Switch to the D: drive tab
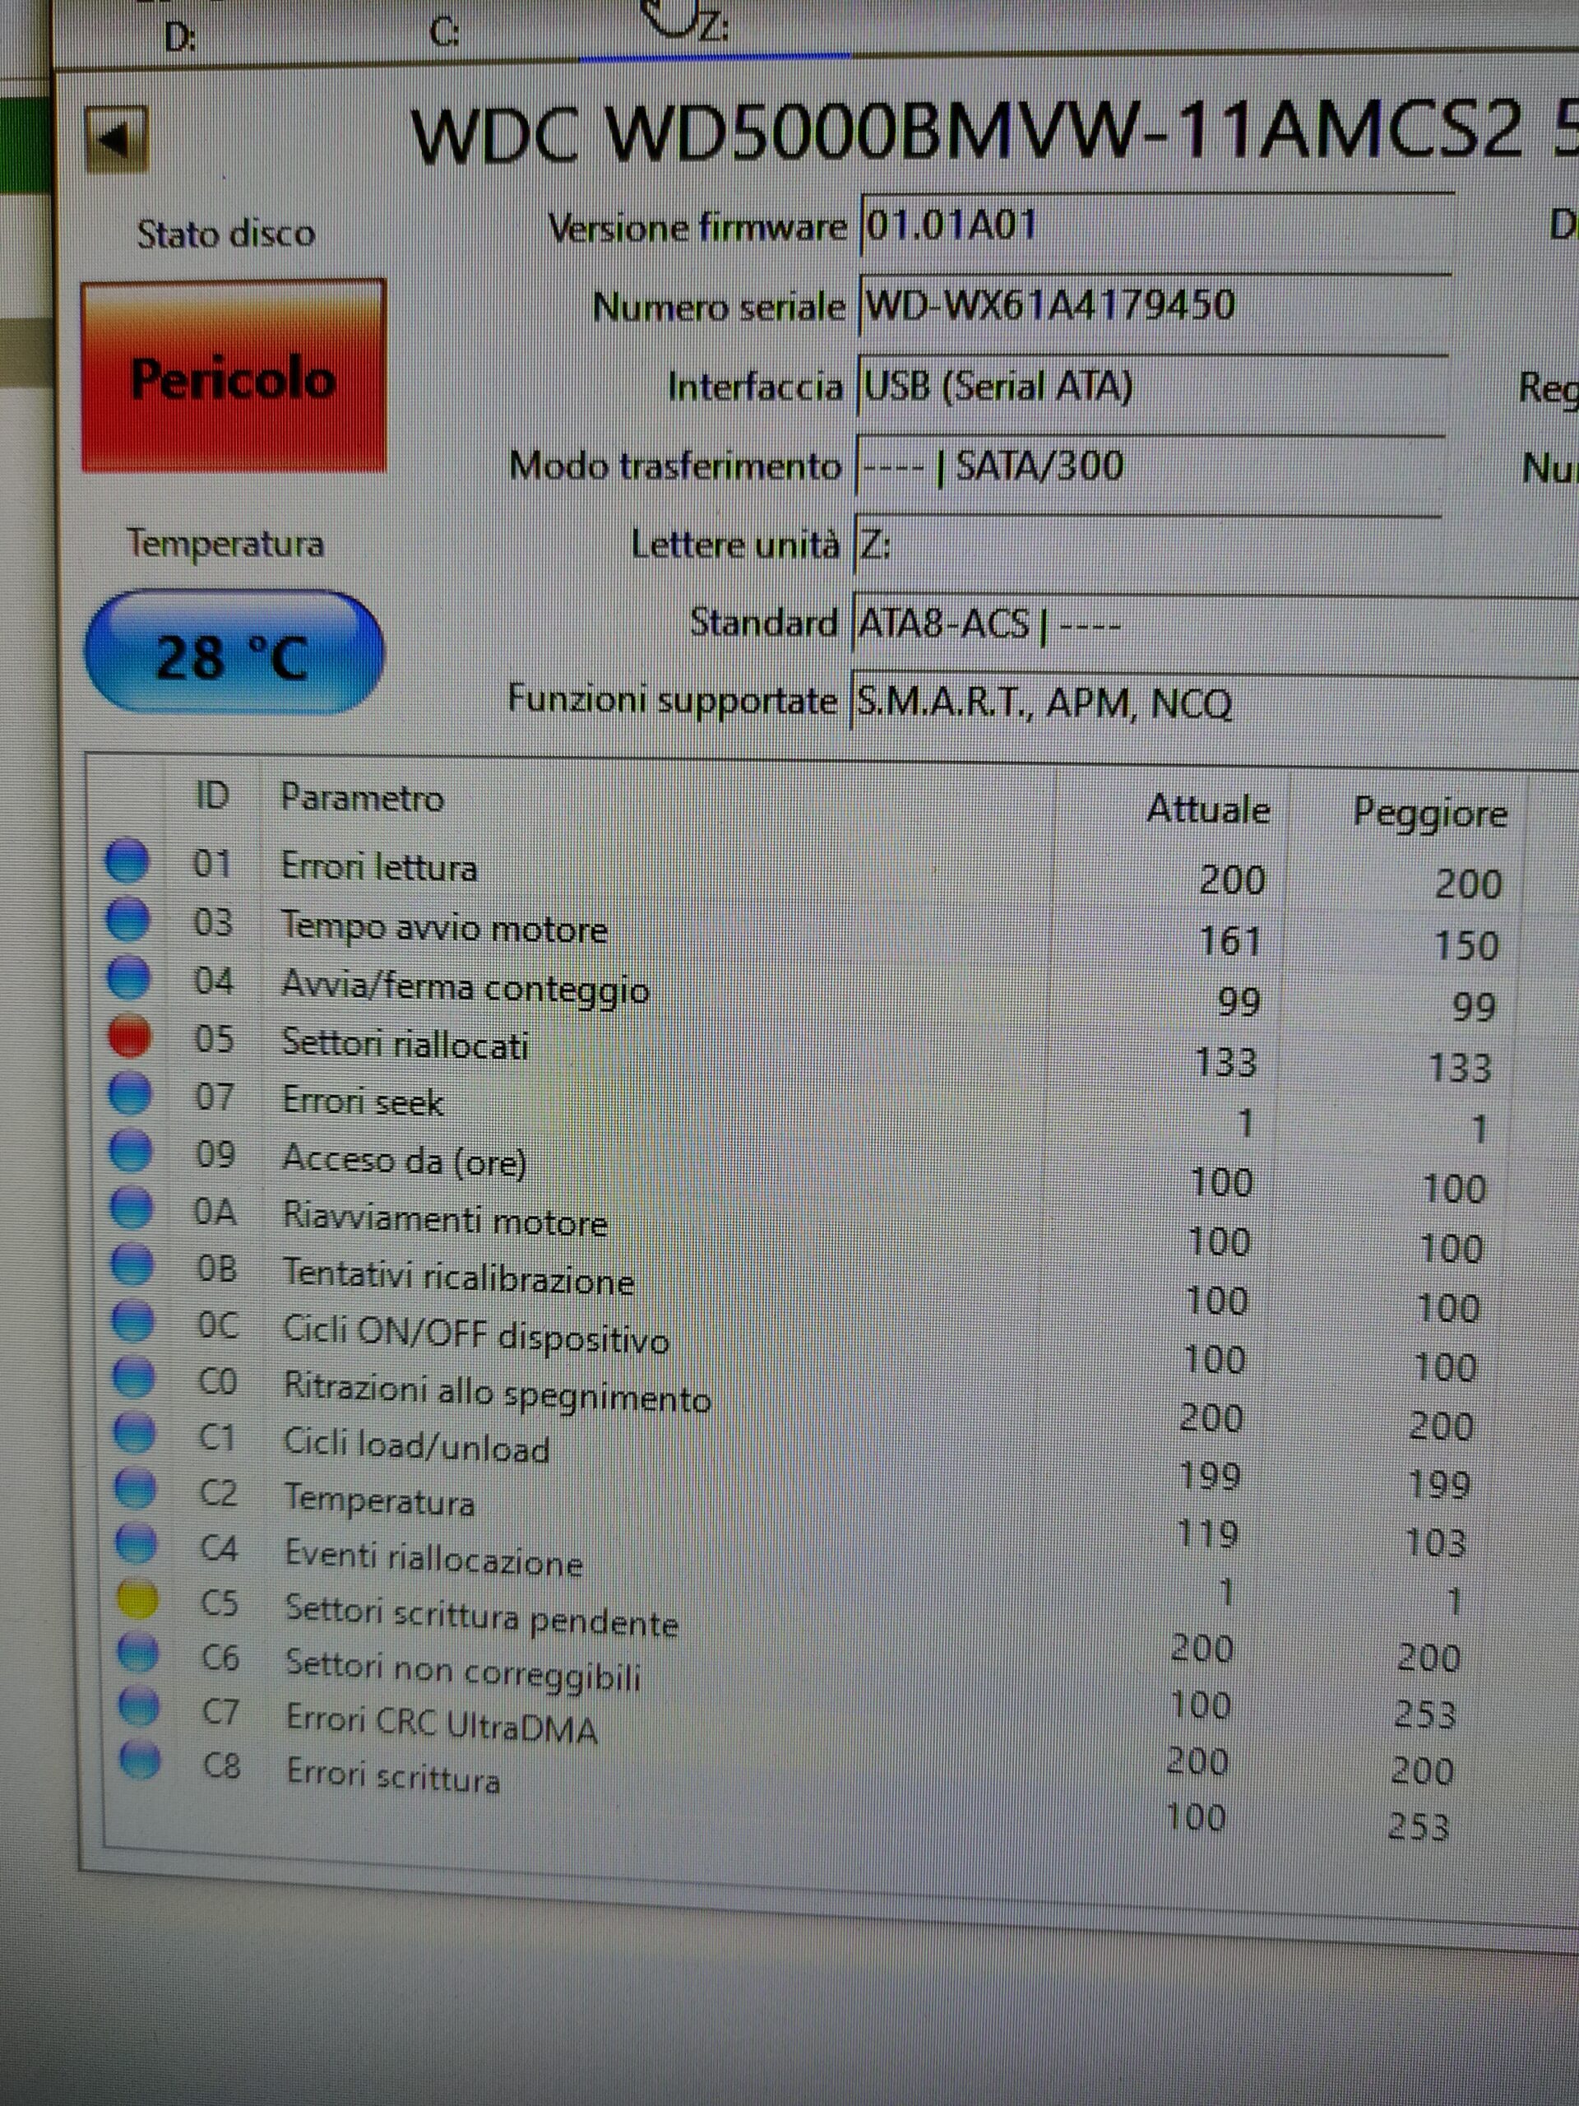 point(179,36)
